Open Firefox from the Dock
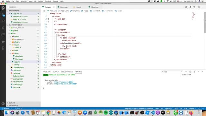Screen dimensions: 206x116 click(191, 112)
